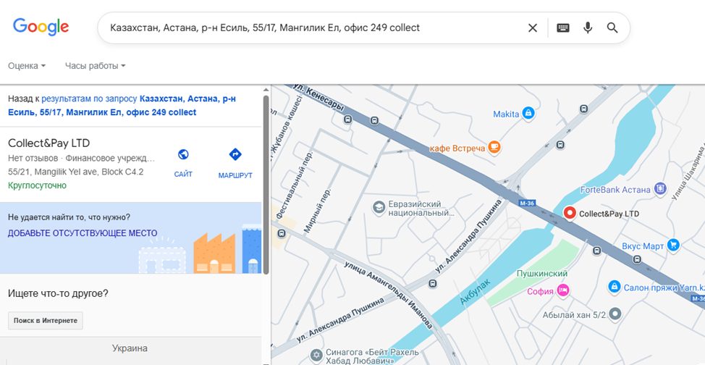Select the Синагога Бейт Рахель marker
Screen dimensions: 705x365
coord(317,355)
